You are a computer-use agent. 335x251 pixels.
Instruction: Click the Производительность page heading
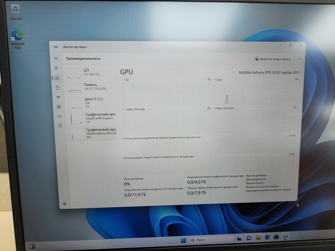tap(83, 59)
